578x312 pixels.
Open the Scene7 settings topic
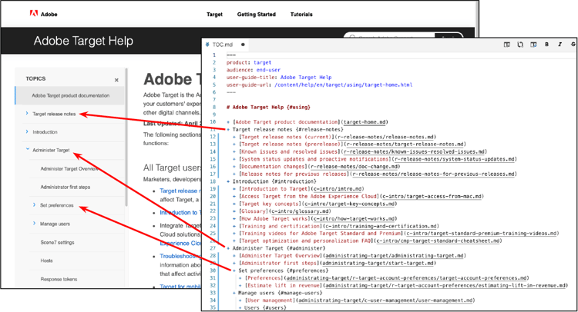click(57, 242)
